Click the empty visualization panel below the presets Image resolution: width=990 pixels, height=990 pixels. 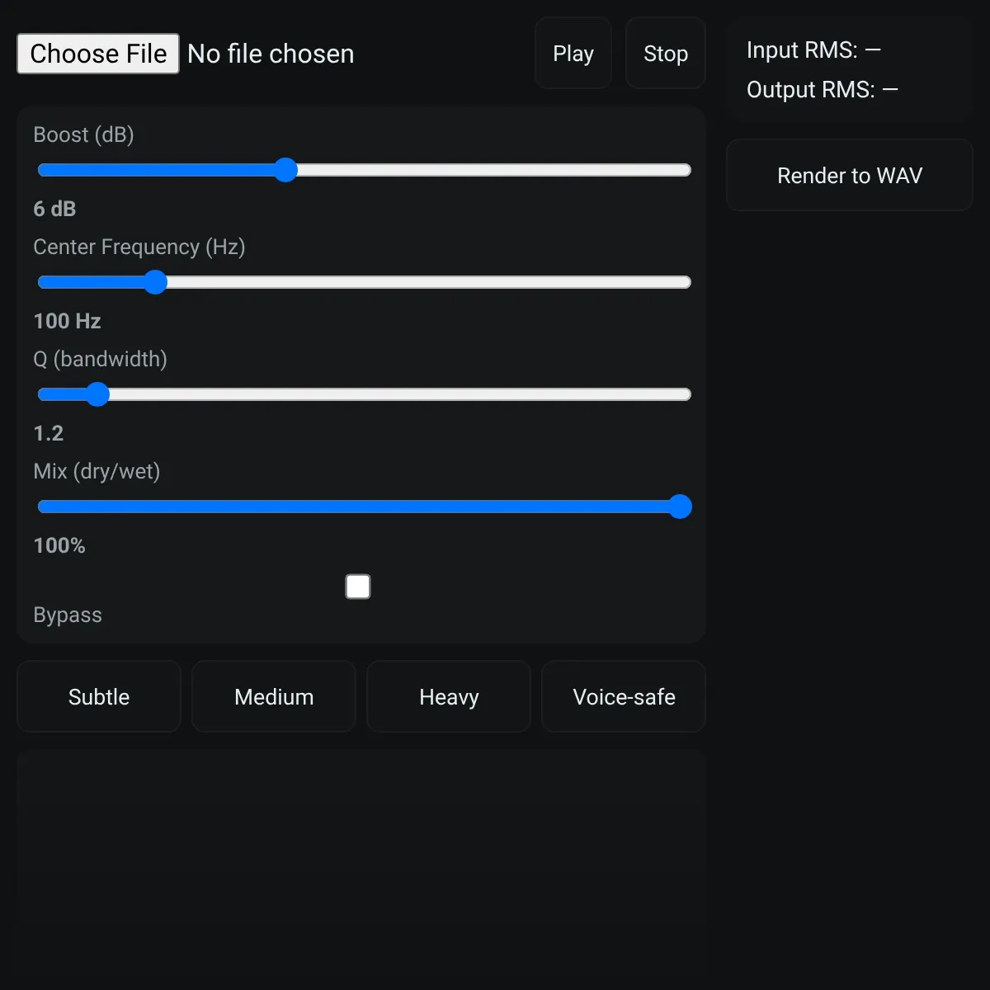click(x=361, y=870)
